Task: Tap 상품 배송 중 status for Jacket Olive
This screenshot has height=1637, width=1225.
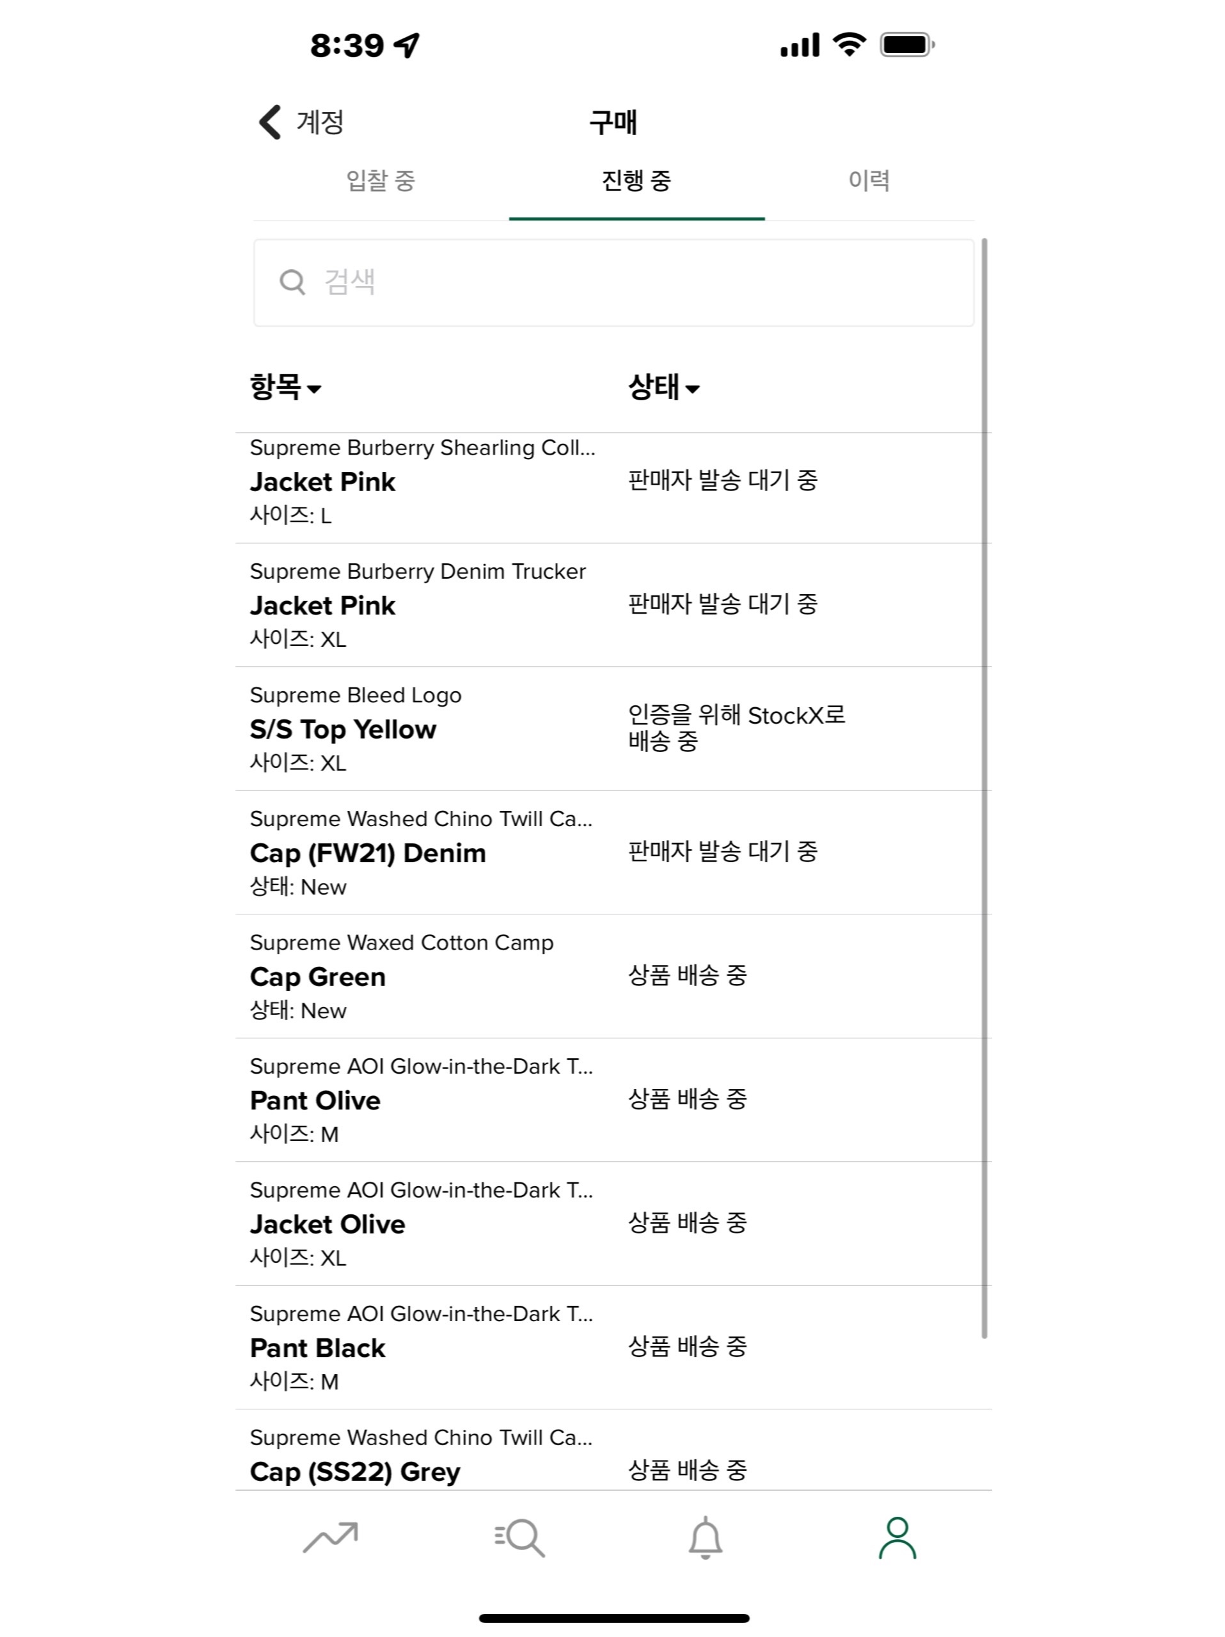Action: point(688,1223)
